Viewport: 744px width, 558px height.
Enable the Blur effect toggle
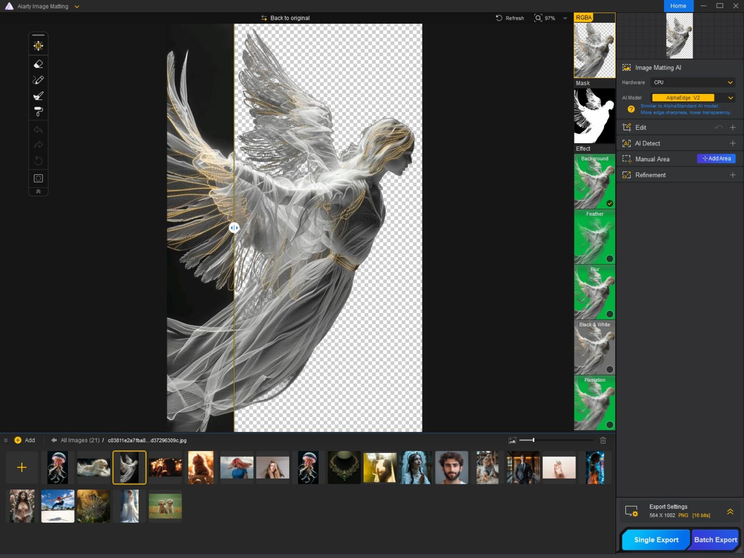pos(609,314)
